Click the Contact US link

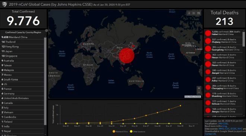210,134
